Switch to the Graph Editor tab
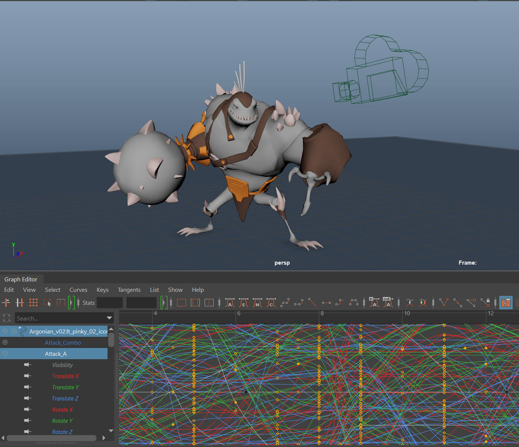 coord(21,280)
